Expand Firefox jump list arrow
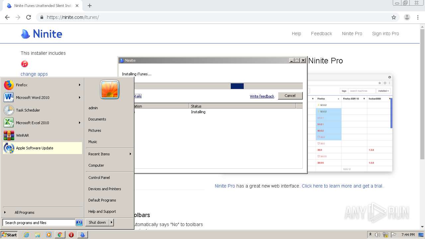The width and height of the screenshot is (425, 239). tap(80, 85)
